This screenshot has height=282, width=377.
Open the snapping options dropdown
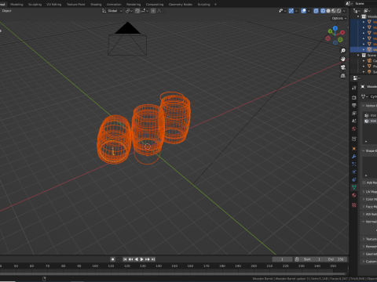[145, 11]
